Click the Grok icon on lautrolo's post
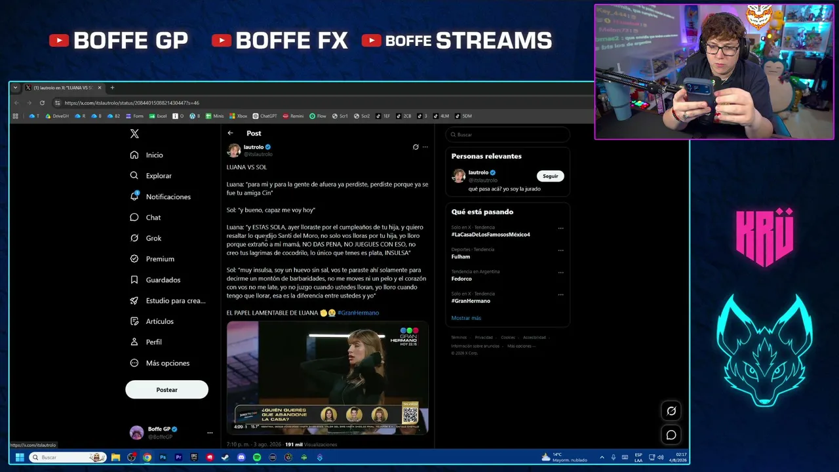 pos(416,147)
